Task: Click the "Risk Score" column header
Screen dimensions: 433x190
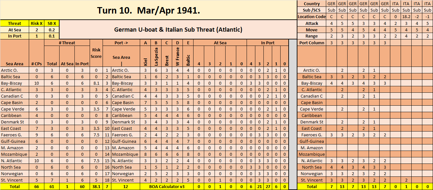Action: point(96,54)
